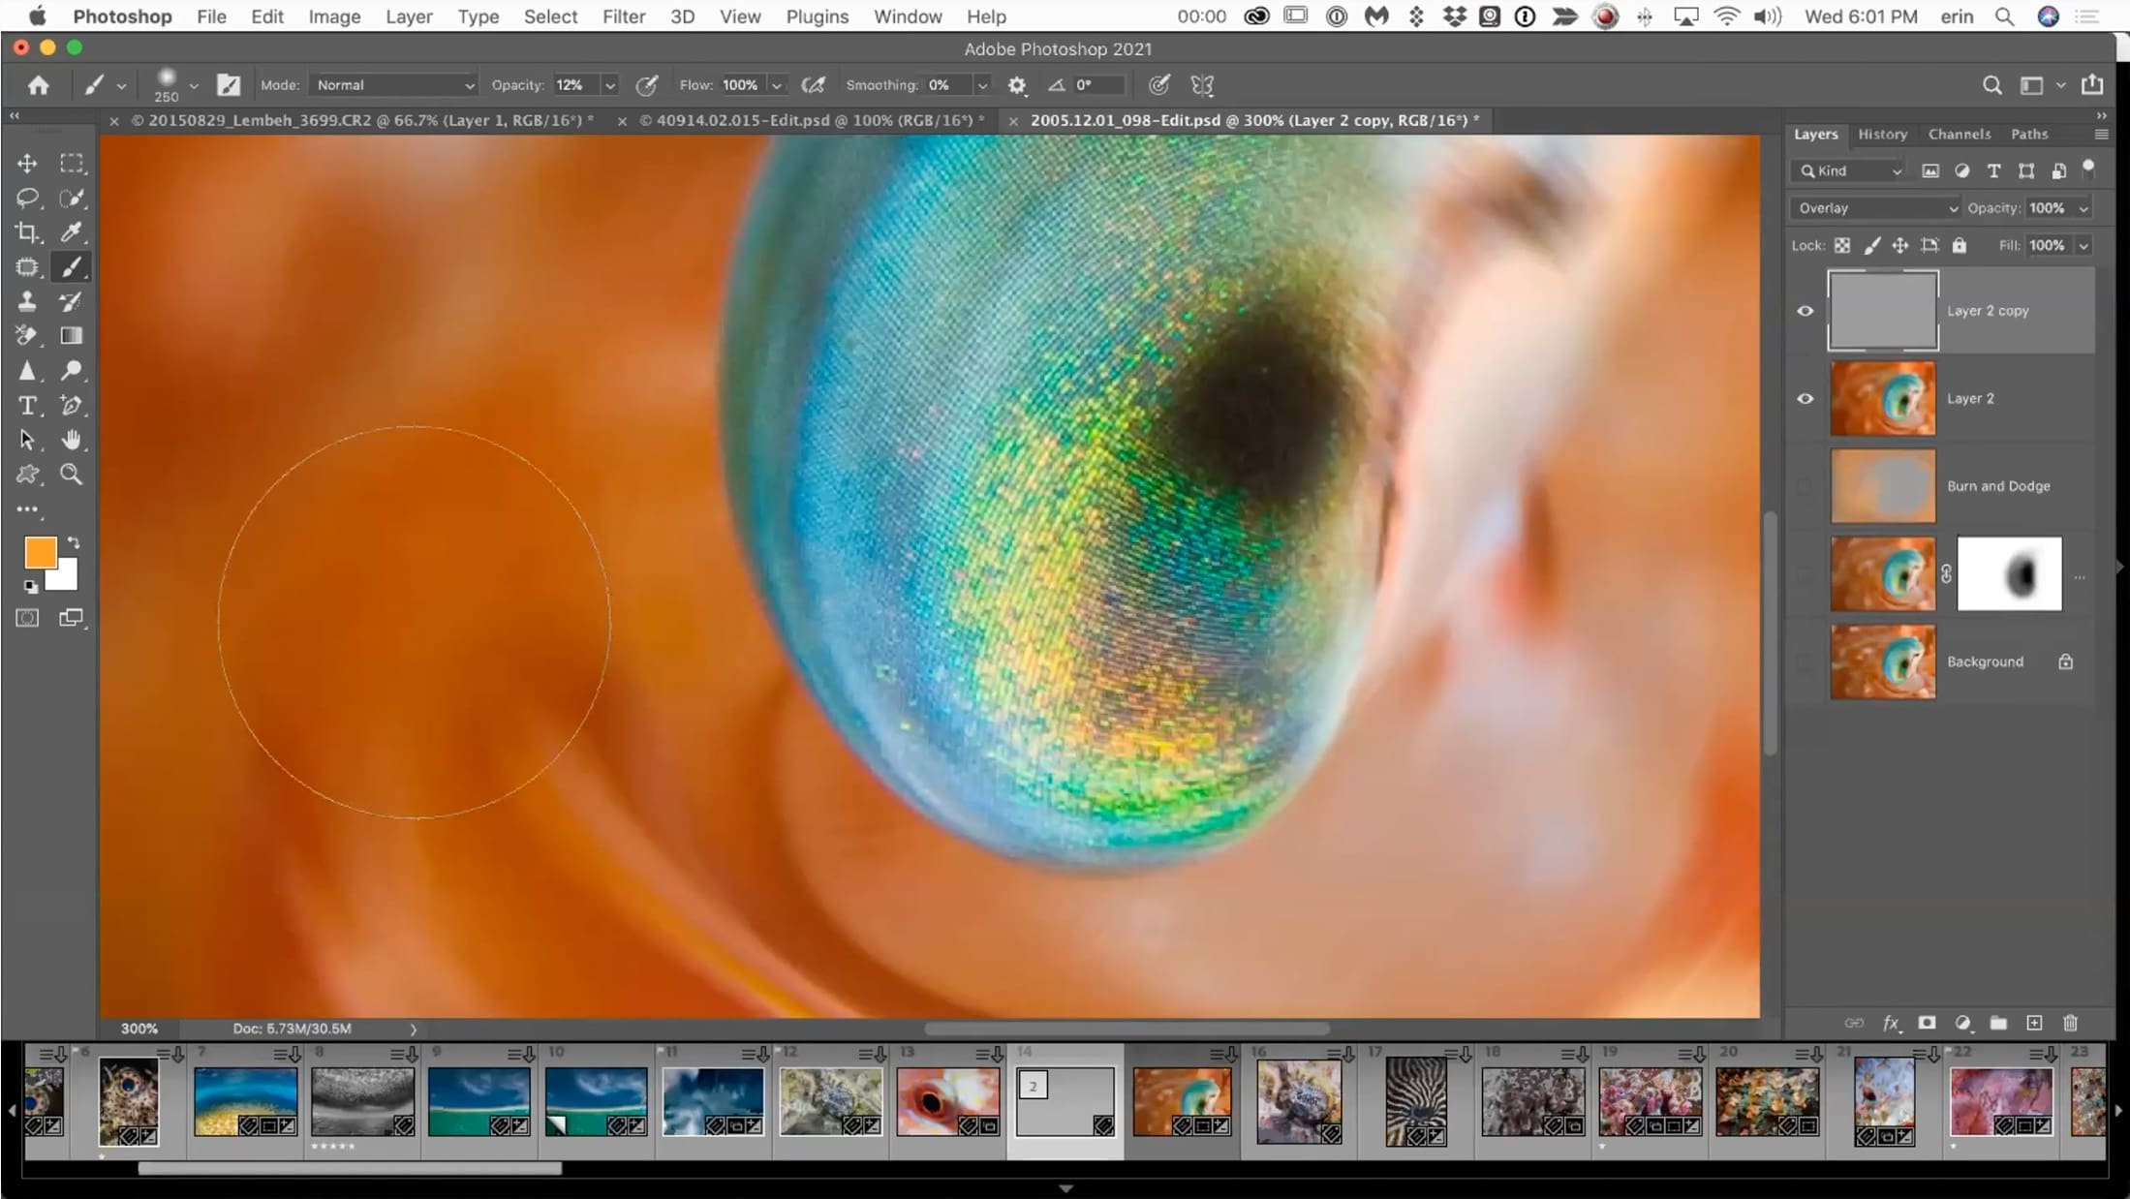Show the Burn and Dodge layer

(x=1806, y=486)
